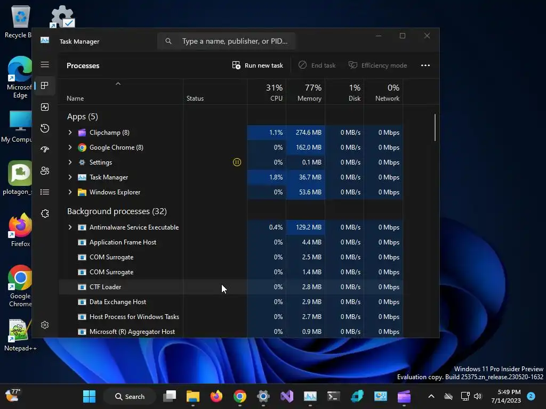Click the volume icon in system tray

pos(478,396)
